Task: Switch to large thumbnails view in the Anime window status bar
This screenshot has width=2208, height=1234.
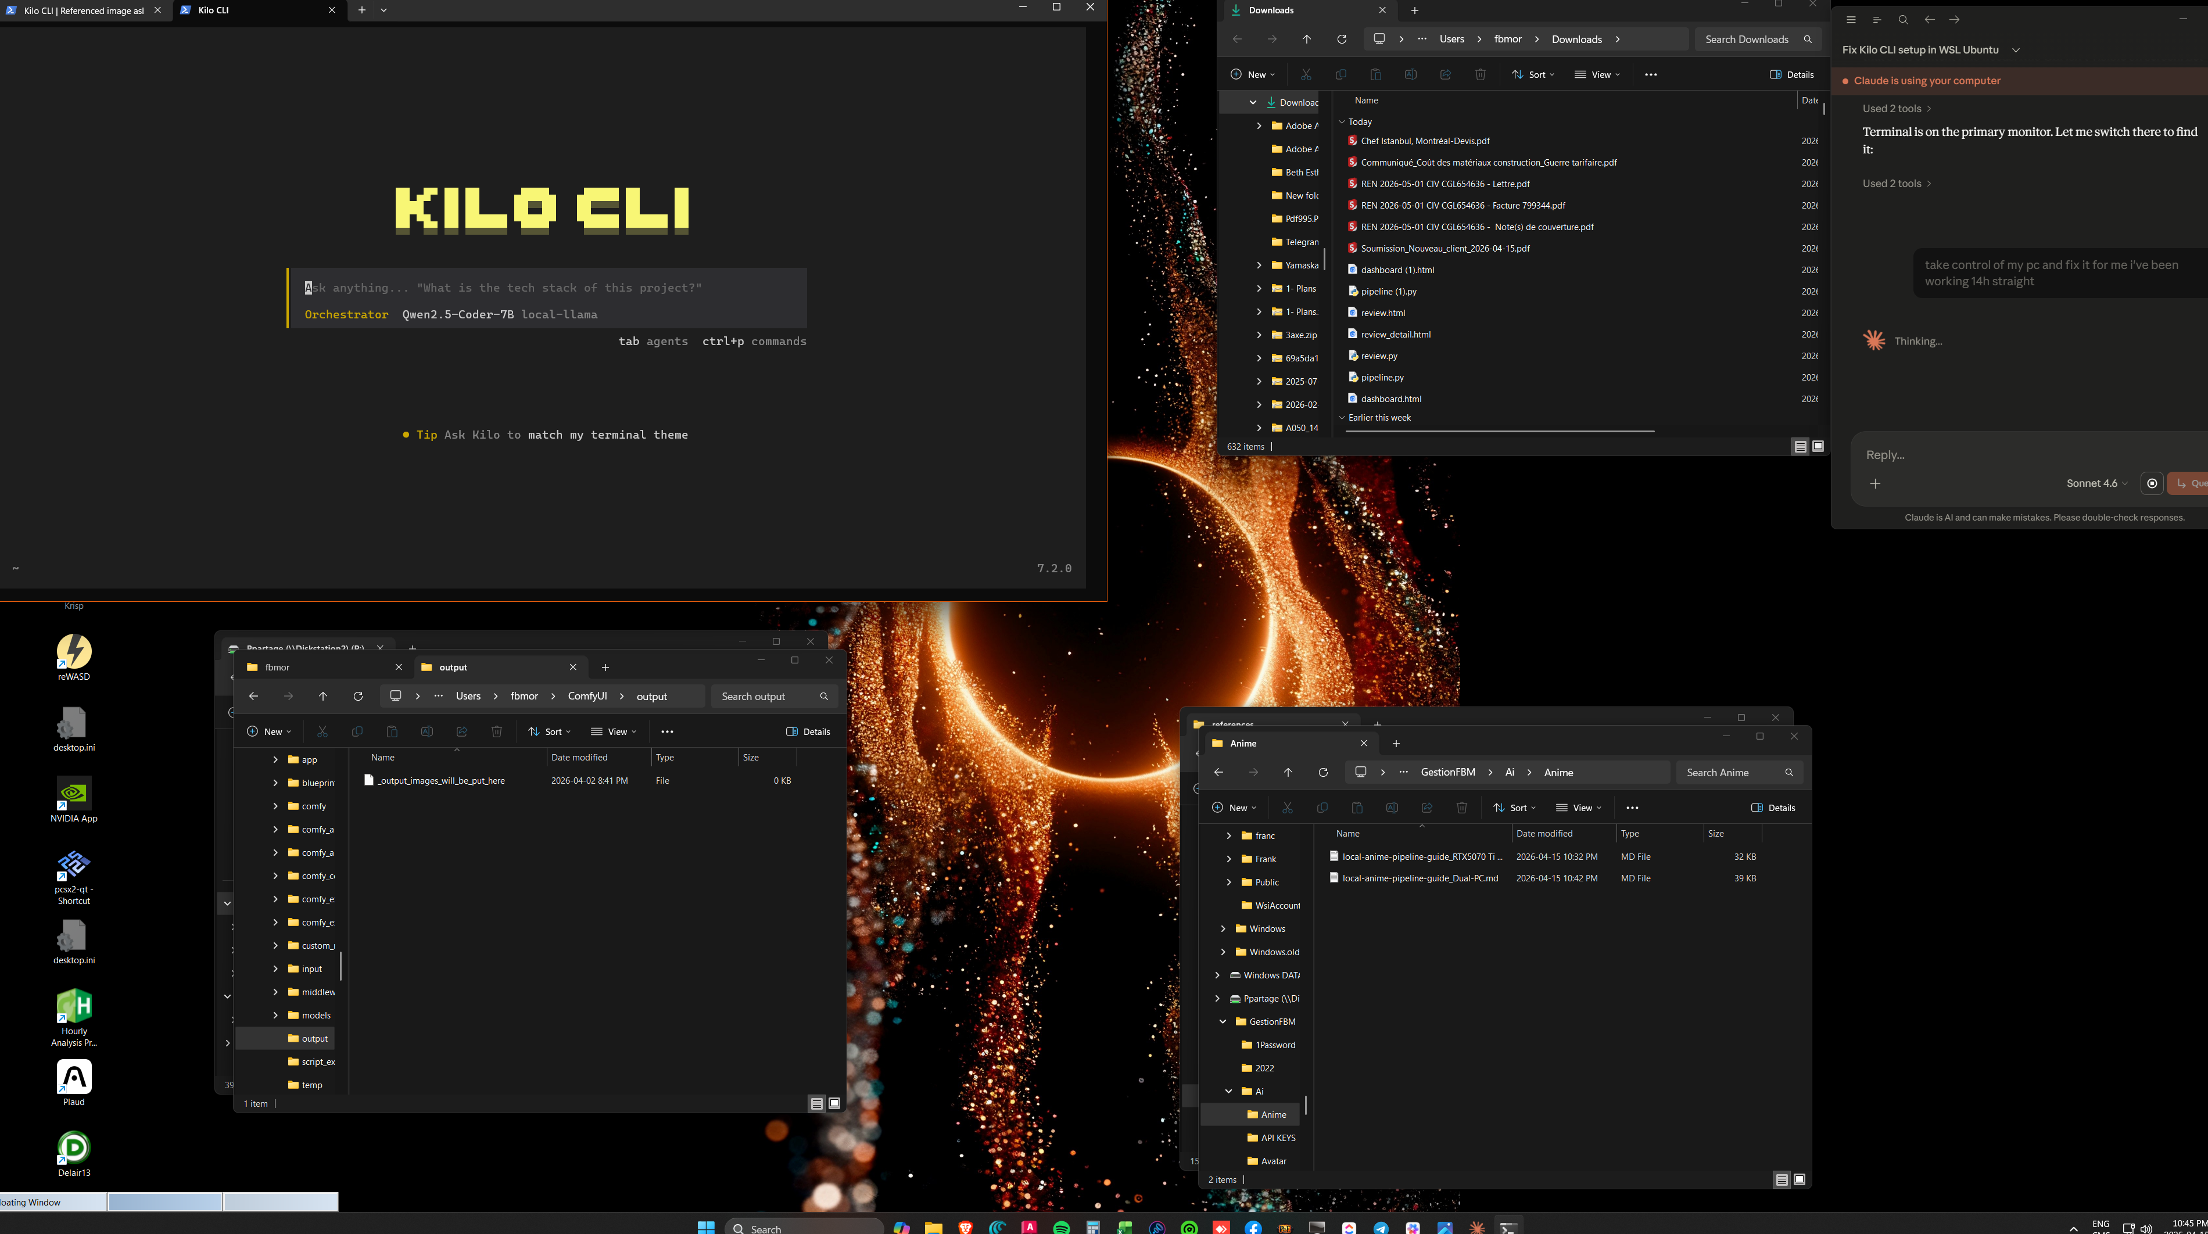Action: [1799, 1180]
